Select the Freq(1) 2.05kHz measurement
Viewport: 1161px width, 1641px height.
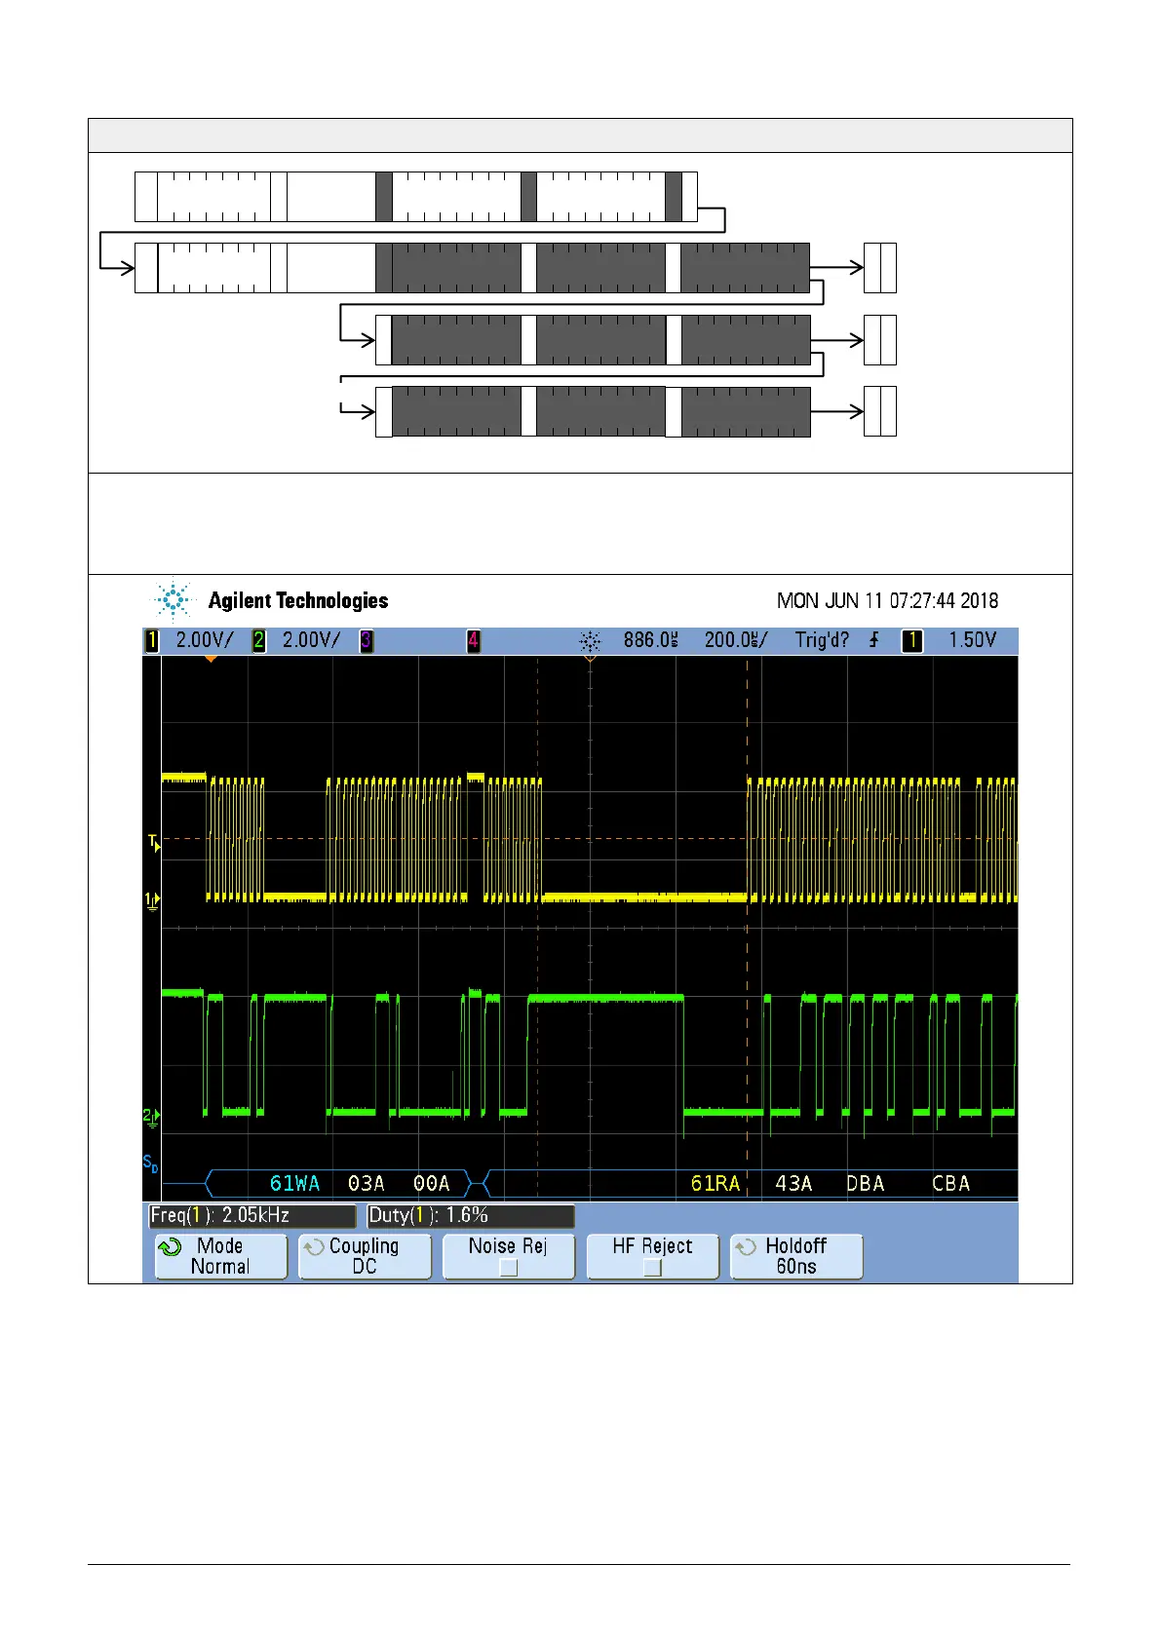point(252,1215)
